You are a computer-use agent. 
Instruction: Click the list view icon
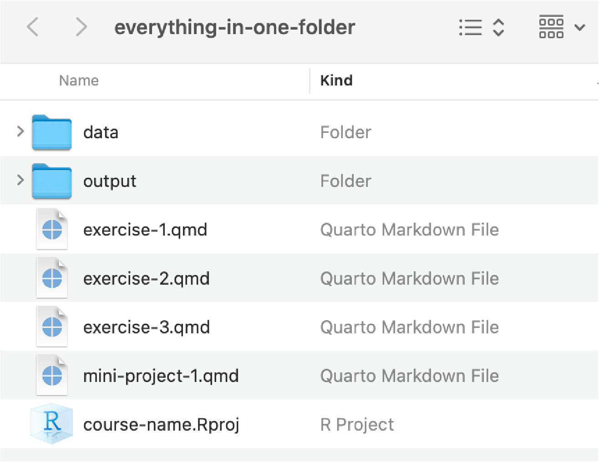click(x=471, y=27)
